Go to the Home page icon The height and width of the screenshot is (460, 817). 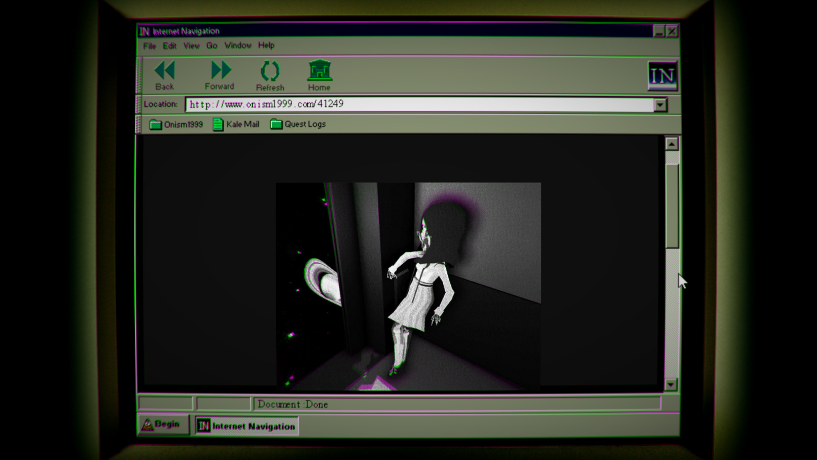click(x=319, y=71)
